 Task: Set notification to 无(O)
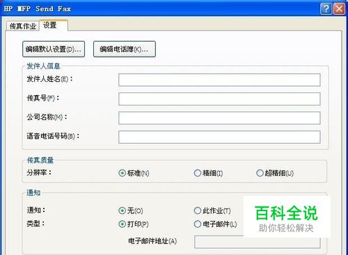click(122, 211)
